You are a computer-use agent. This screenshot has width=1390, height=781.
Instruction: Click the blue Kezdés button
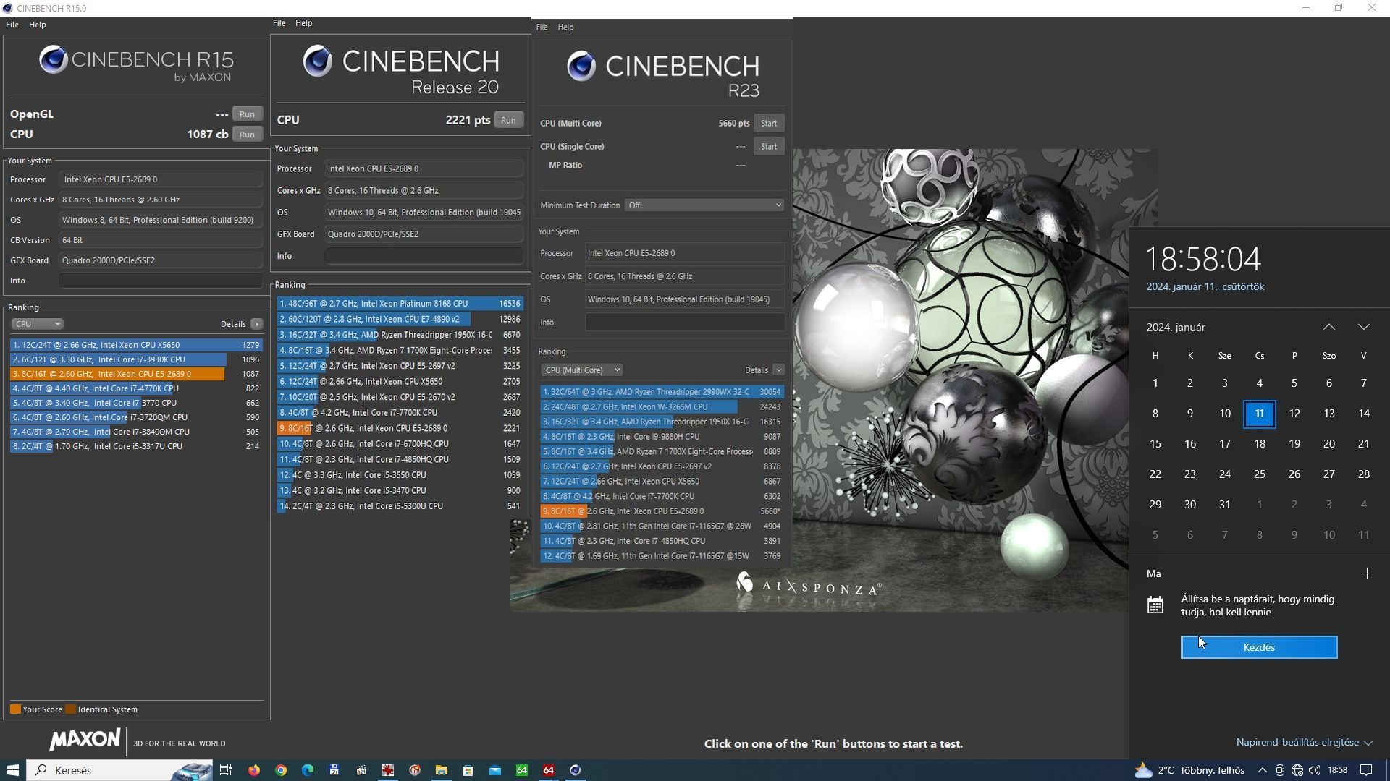(x=1259, y=647)
